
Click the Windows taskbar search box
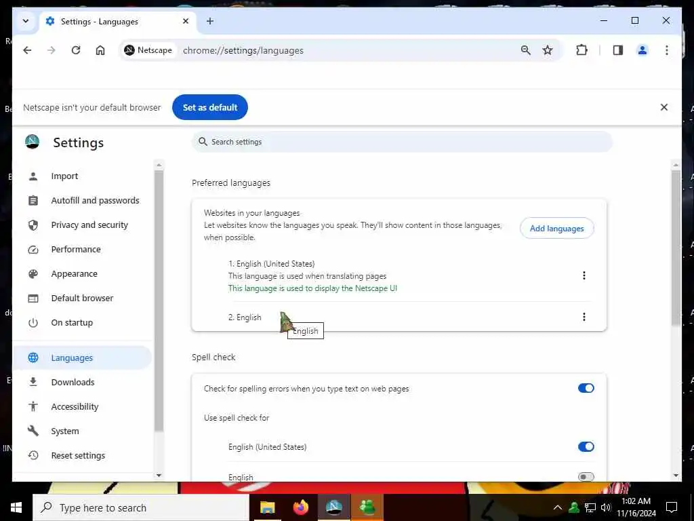point(141,507)
